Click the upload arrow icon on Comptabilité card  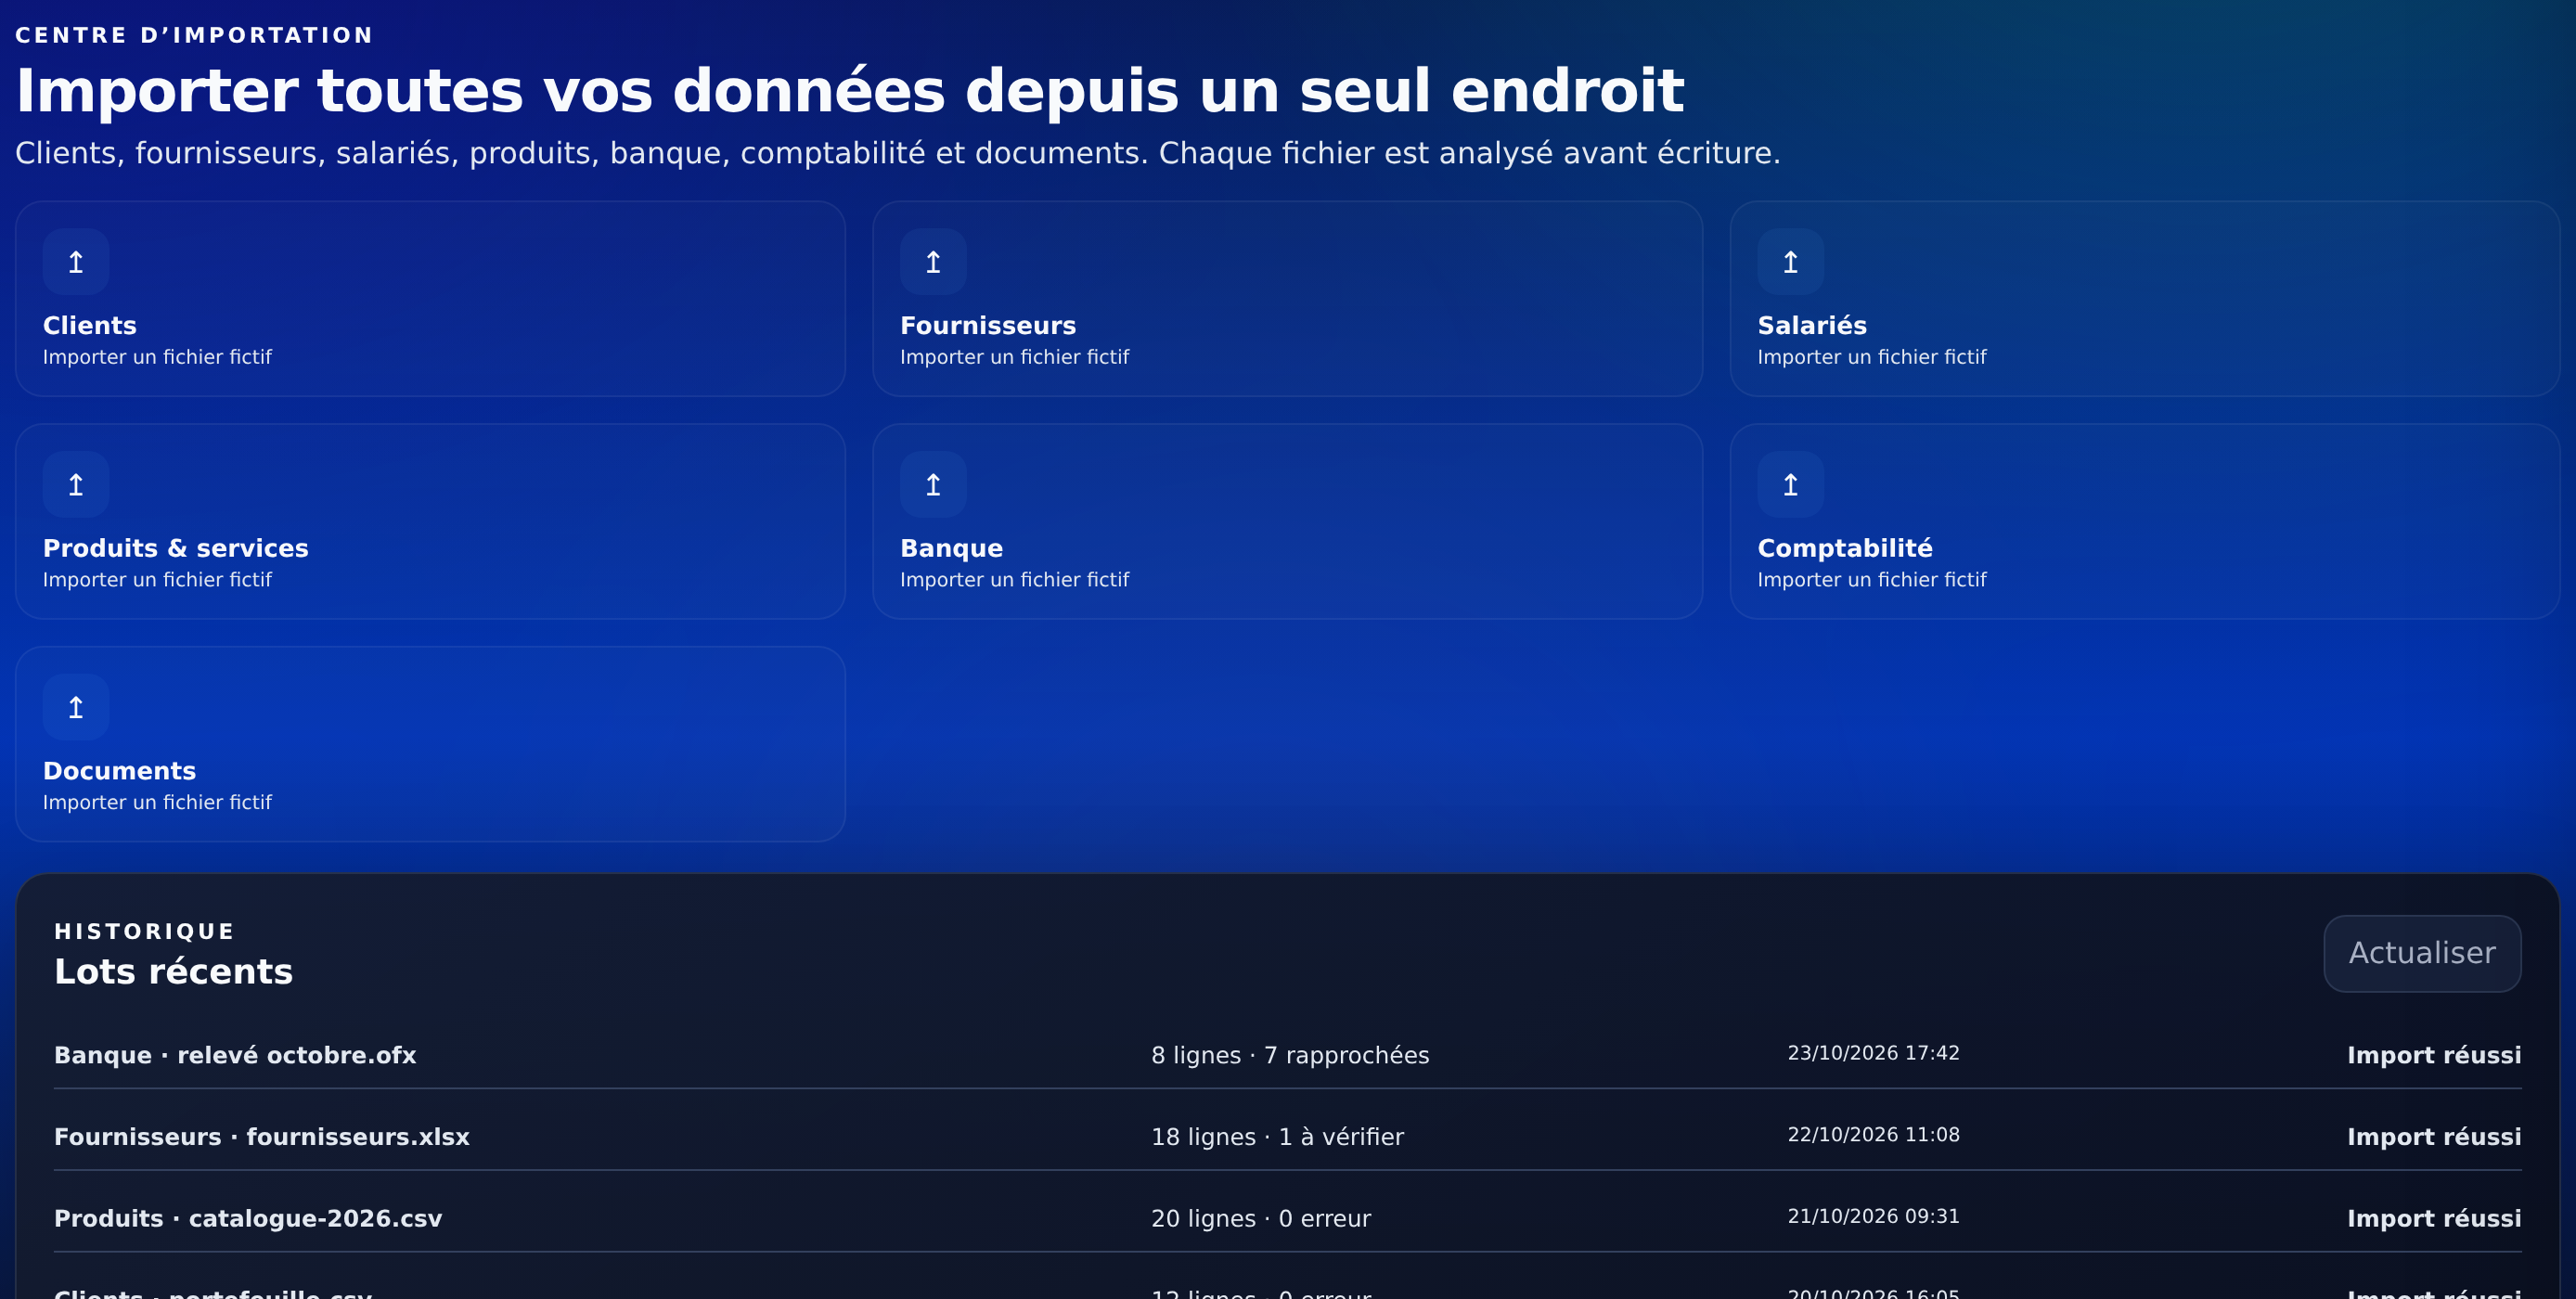point(1790,485)
